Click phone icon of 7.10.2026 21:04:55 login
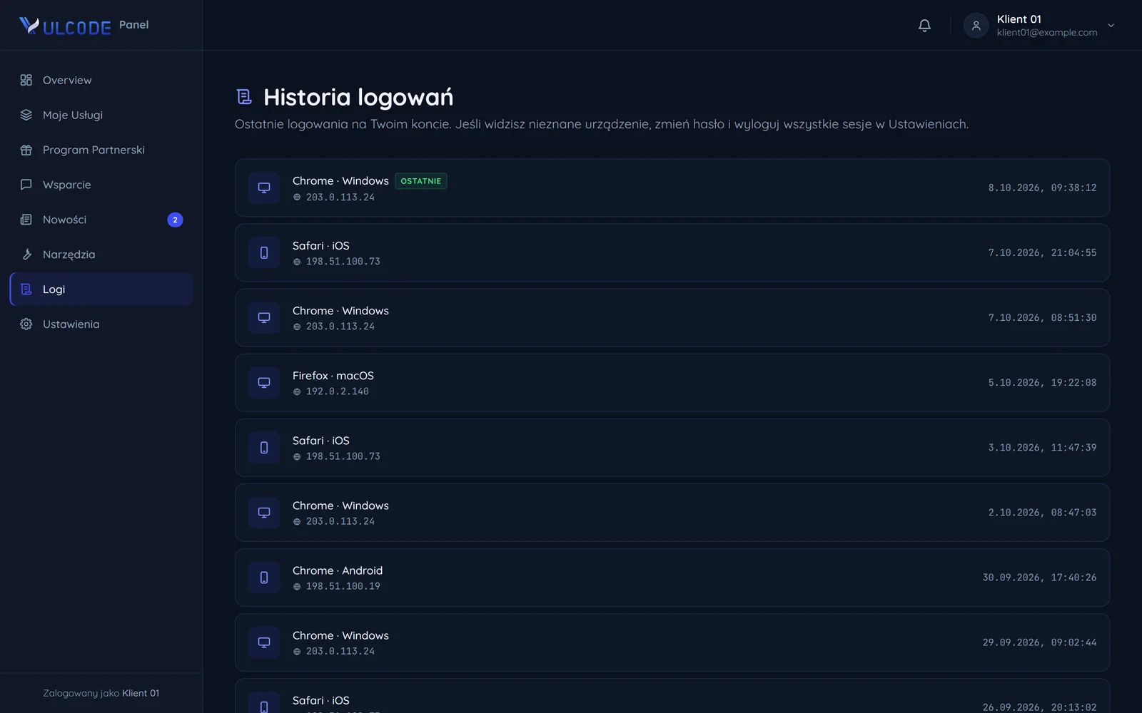The height and width of the screenshot is (713, 1142). (x=264, y=253)
